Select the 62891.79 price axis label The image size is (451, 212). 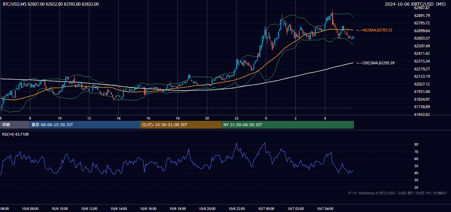tap(422, 16)
